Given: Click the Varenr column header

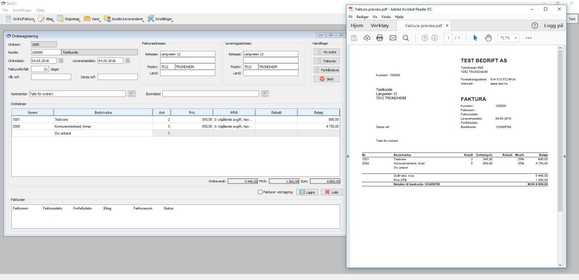Looking at the screenshot, I should click(32, 112).
